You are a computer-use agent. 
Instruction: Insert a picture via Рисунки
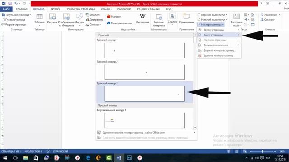tap(52, 19)
